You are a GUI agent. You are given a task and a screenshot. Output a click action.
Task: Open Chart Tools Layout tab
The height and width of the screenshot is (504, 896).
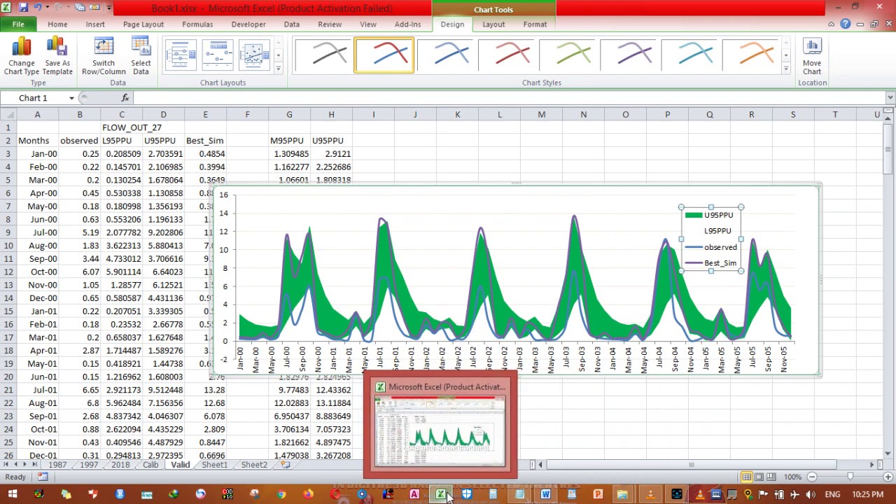(x=493, y=24)
